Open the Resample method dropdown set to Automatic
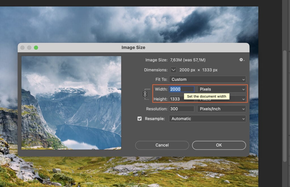Screen dimensions: 290x187 (207, 119)
